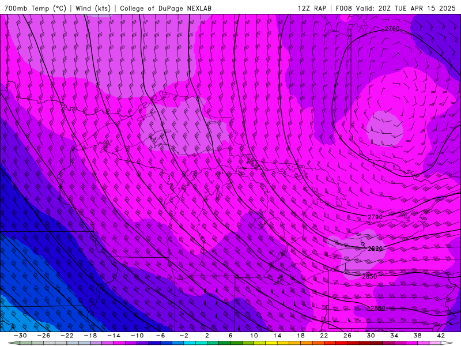Click the positive 10 colorbar scale label

254,336
